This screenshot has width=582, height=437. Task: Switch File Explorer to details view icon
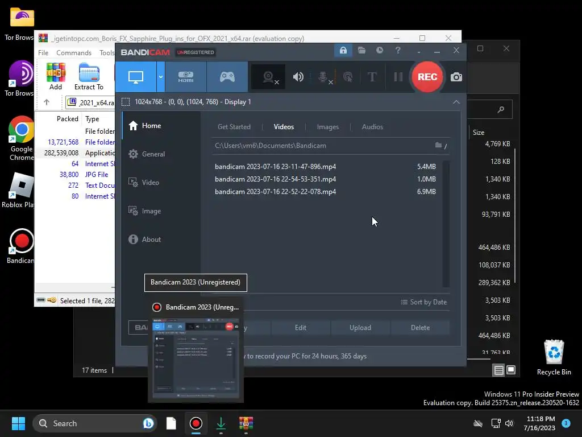(498, 370)
